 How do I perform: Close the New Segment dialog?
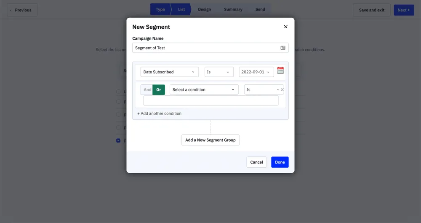pos(285,27)
